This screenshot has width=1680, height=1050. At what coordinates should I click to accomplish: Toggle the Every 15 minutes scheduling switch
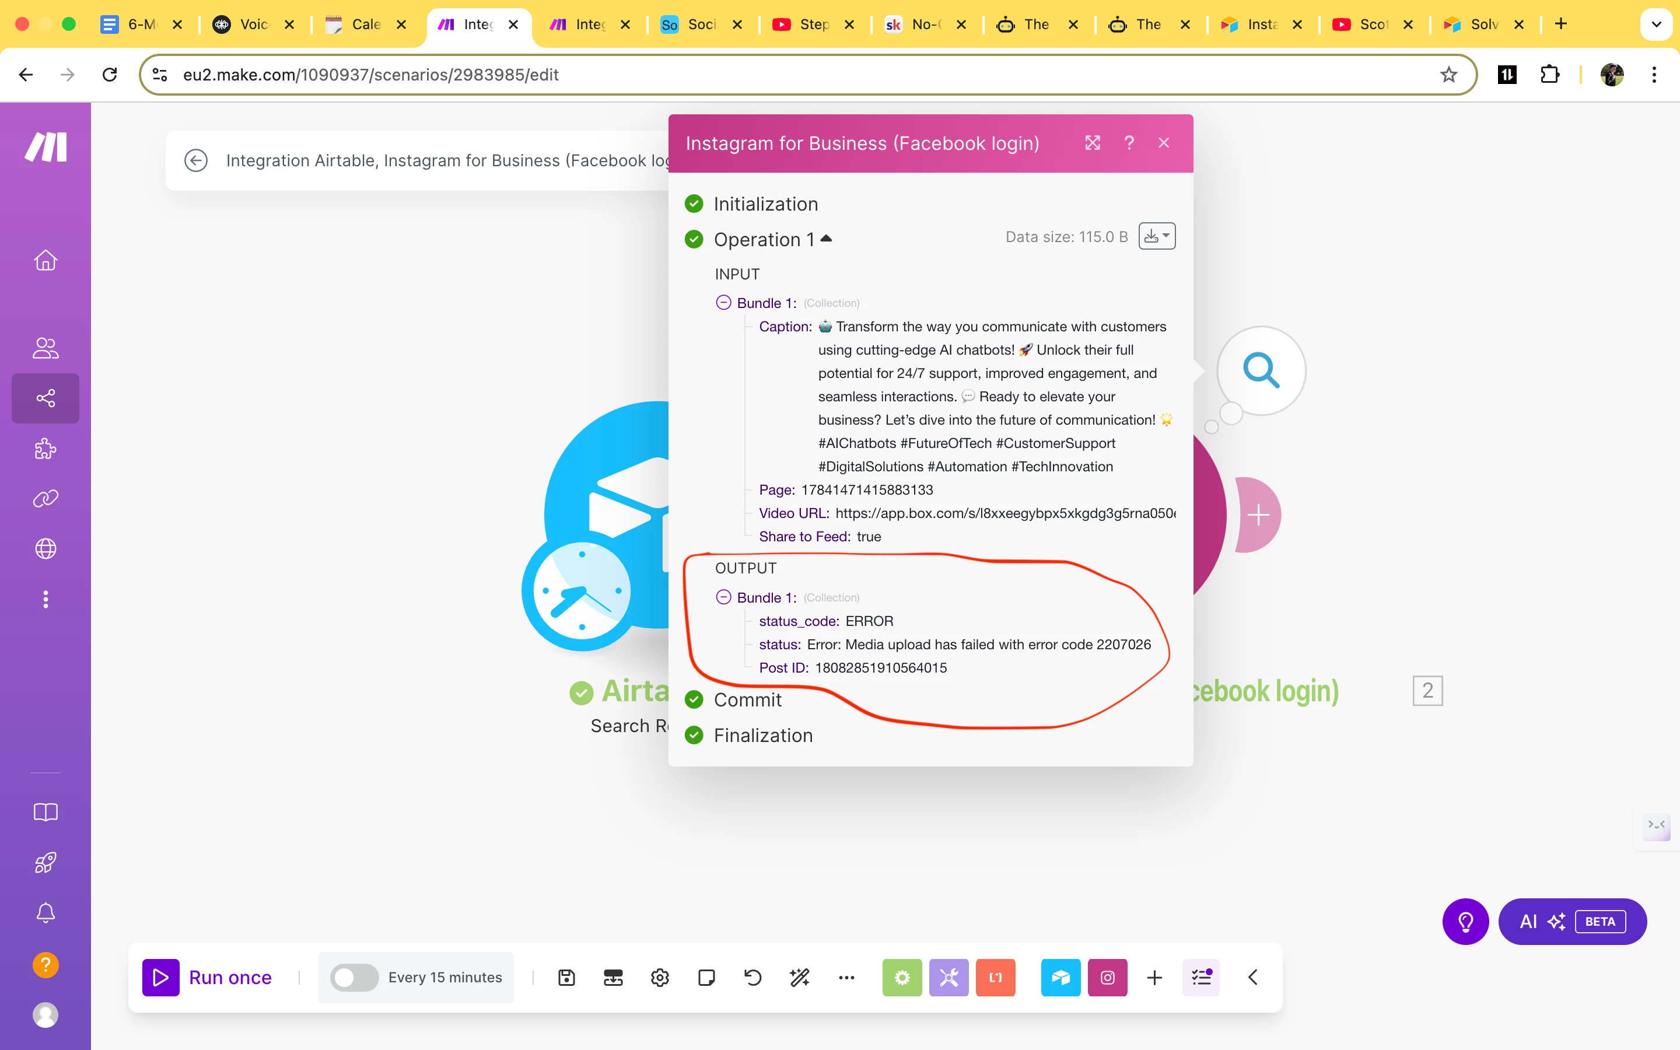[353, 977]
